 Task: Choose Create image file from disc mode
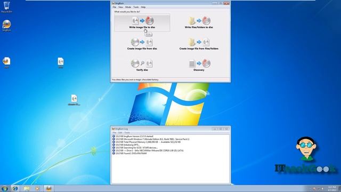[x=142, y=44]
